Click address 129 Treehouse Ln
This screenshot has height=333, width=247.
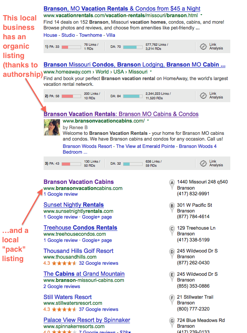point(196,228)
